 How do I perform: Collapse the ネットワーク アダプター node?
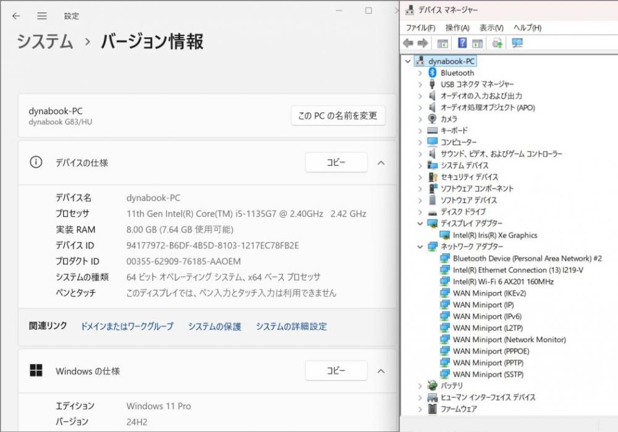coord(420,247)
